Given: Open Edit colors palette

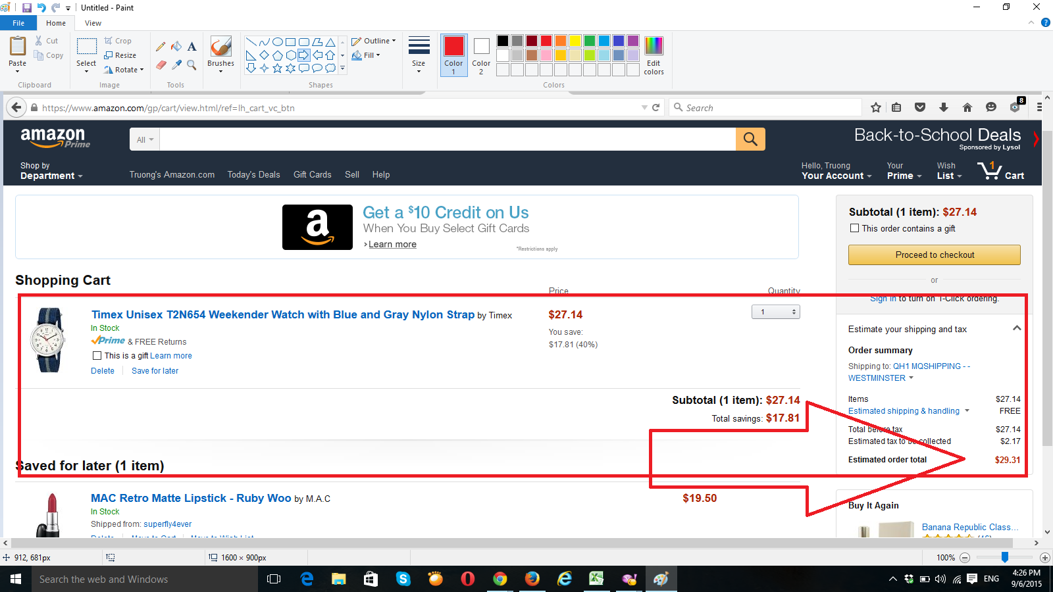Looking at the screenshot, I should coord(654,55).
